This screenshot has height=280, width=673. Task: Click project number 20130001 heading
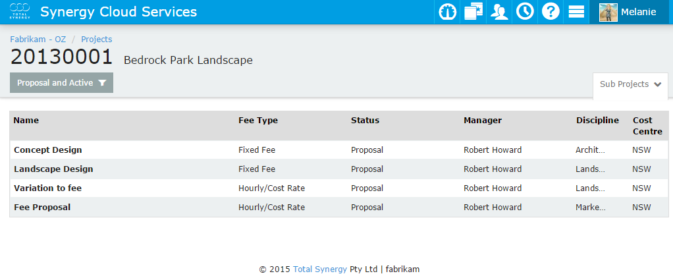pos(61,57)
